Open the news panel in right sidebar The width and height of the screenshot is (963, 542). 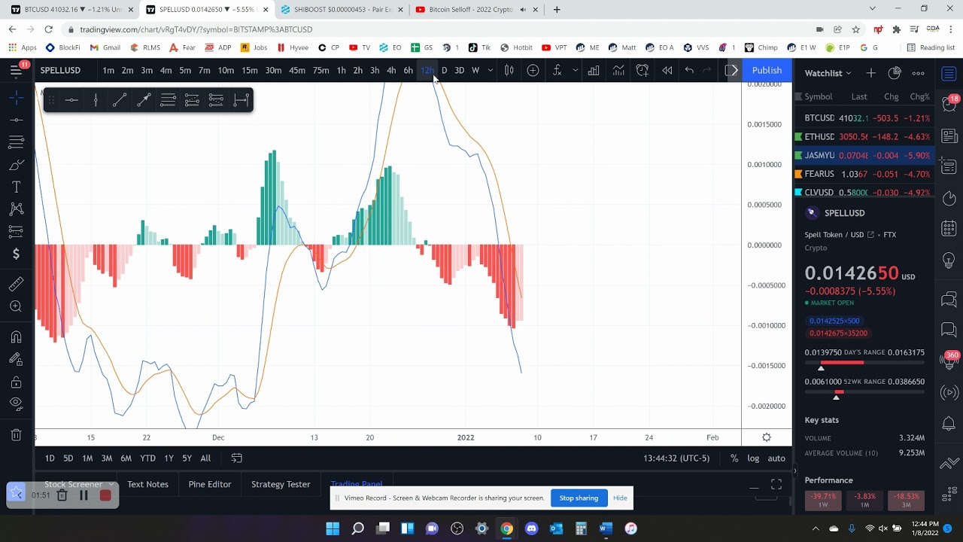(949, 136)
